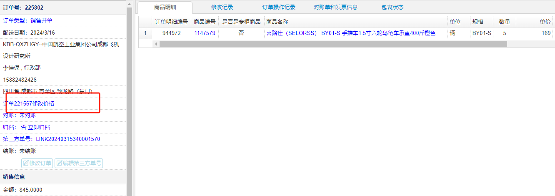Click the 规格 column header
The image size is (555, 196).
click(481, 22)
